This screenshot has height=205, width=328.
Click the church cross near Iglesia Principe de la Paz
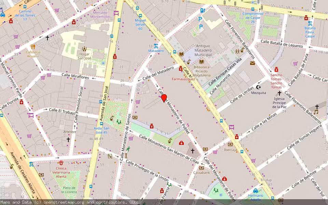(x=279, y=93)
